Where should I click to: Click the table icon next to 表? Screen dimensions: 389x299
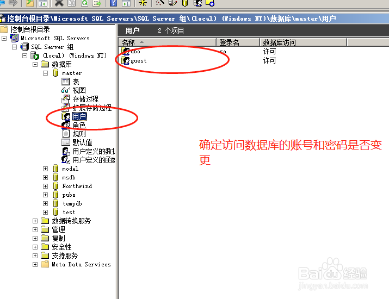66,82
